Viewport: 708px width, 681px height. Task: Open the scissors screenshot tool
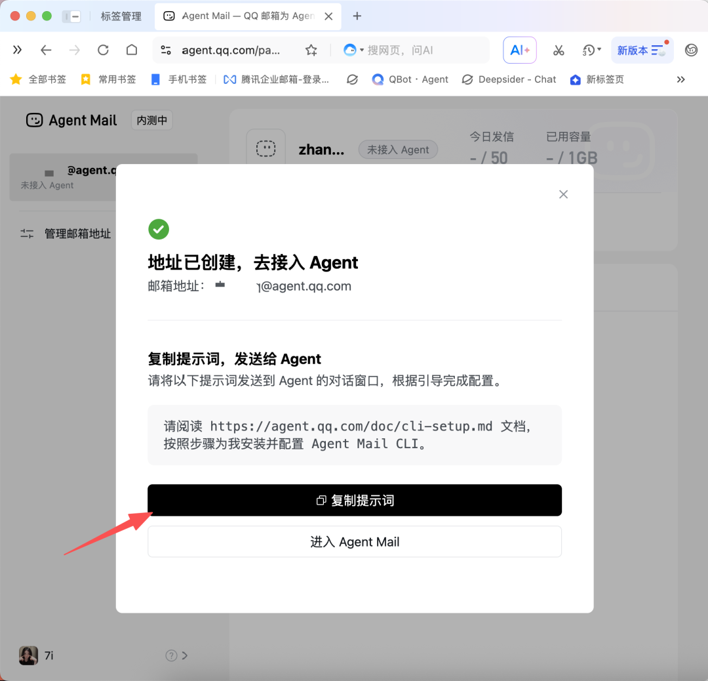tap(559, 50)
